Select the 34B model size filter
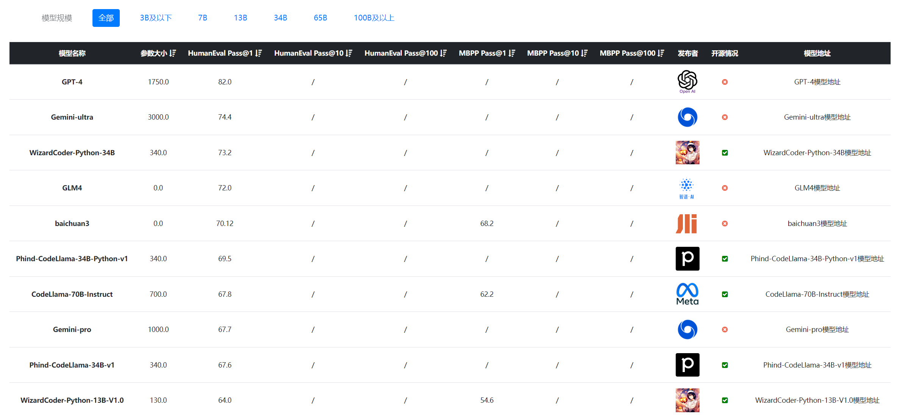 [280, 18]
